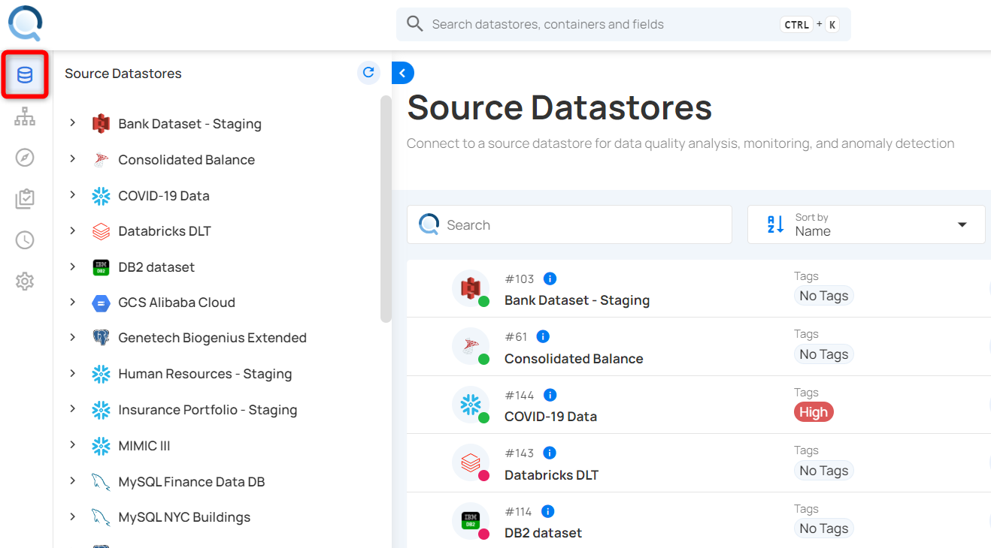Open the Explore compass icon

(25, 158)
